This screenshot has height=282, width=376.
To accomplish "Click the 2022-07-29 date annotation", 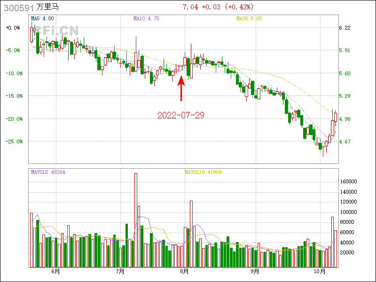I will [x=181, y=115].
